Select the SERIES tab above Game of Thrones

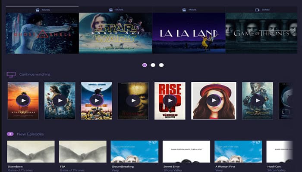coord(261,10)
